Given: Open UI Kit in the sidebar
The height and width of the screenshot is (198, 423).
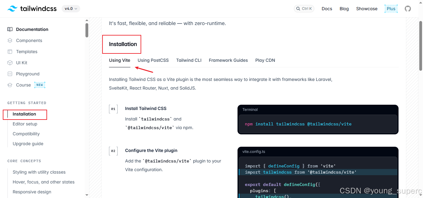Looking at the screenshot, I should pyautogui.click(x=22, y=63).
